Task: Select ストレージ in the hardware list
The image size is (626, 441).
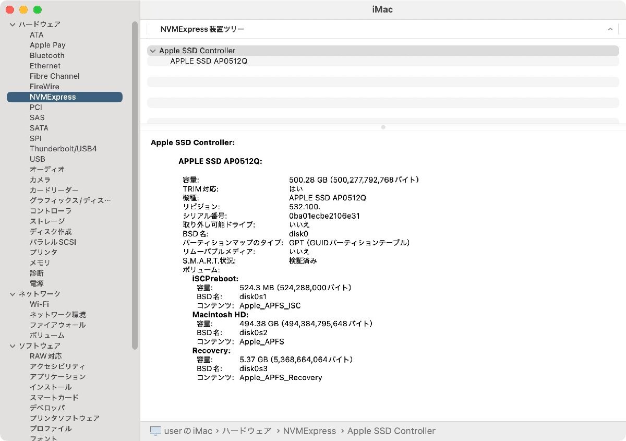Action: (48, 221)
